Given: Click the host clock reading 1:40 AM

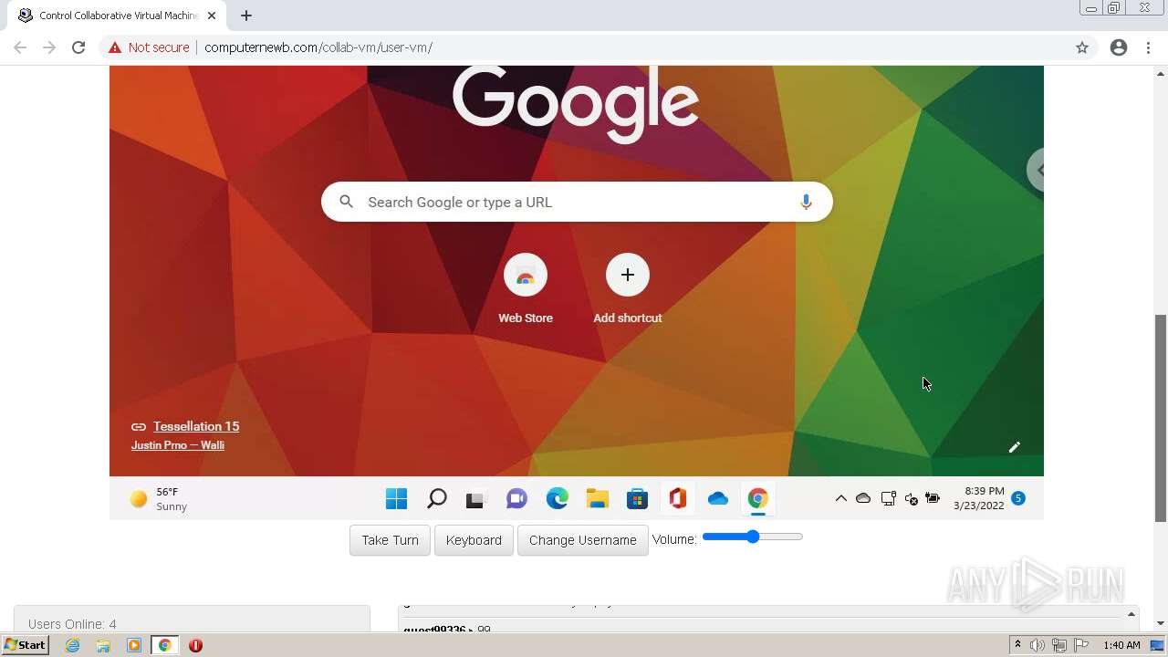Looking at the screenshot, I should (1121, 645).
